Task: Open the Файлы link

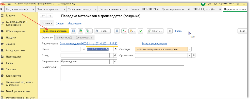Action: (x=178, y=31)
